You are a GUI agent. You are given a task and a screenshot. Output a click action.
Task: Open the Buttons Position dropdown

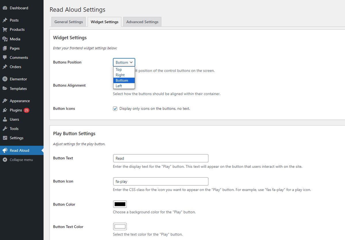[x=124, y=62]
